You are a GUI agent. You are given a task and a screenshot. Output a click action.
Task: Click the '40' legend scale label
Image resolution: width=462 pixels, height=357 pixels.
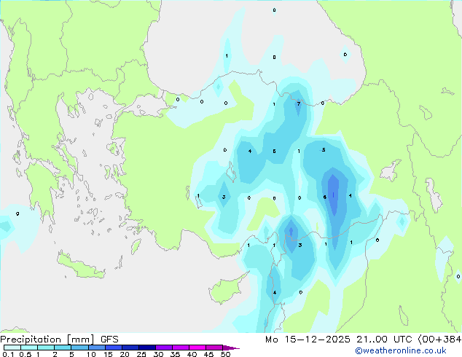[192, 354]
